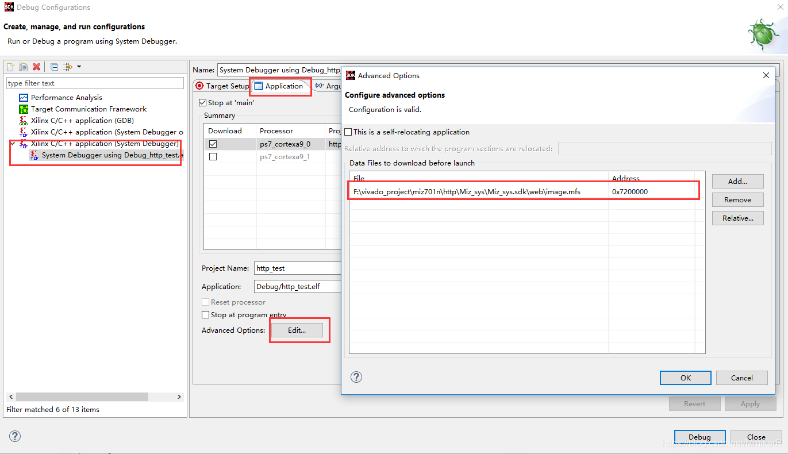The width and height of the screenshot is (788, 454).
Task: Enable download for ps7_cortexa9_1
Action: pos(213,156)
